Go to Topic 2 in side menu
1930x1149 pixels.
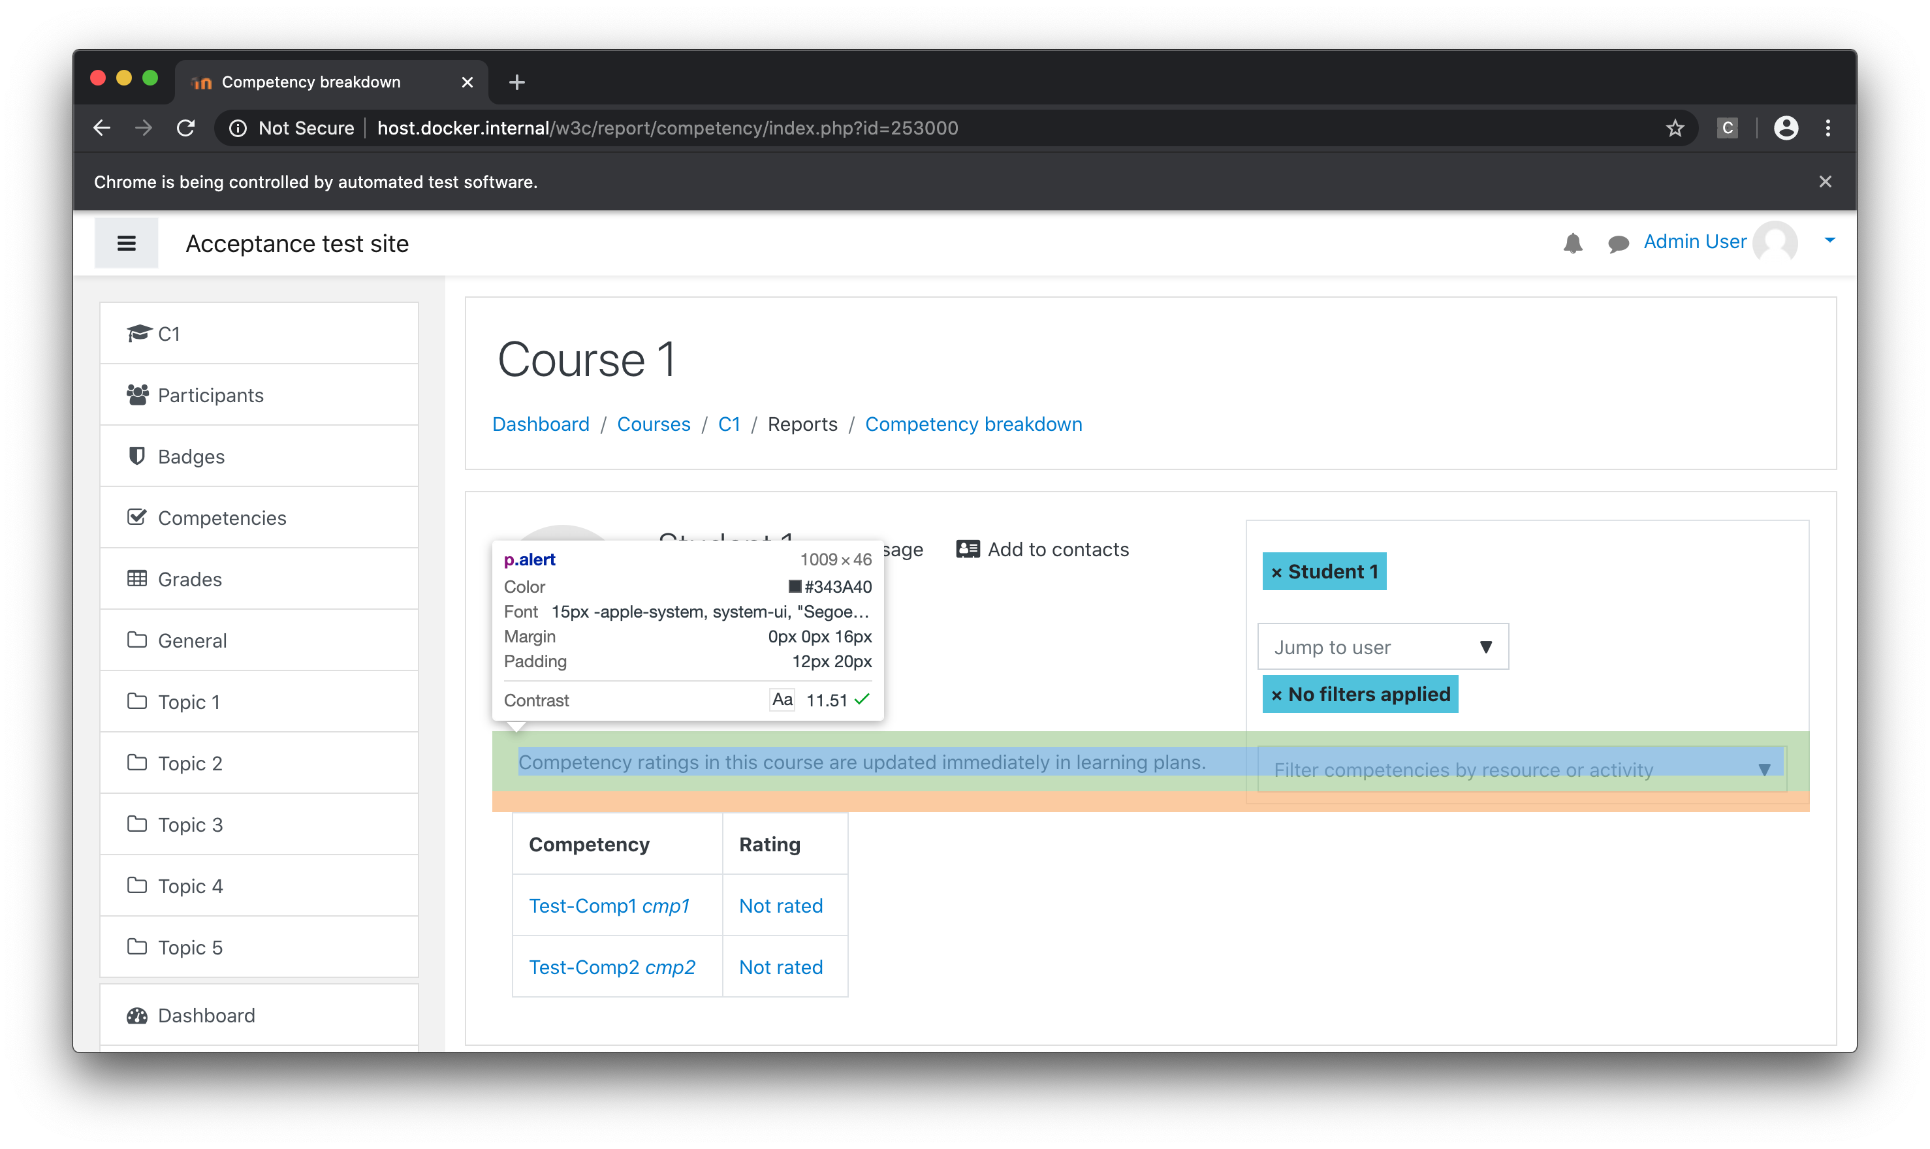259,763
